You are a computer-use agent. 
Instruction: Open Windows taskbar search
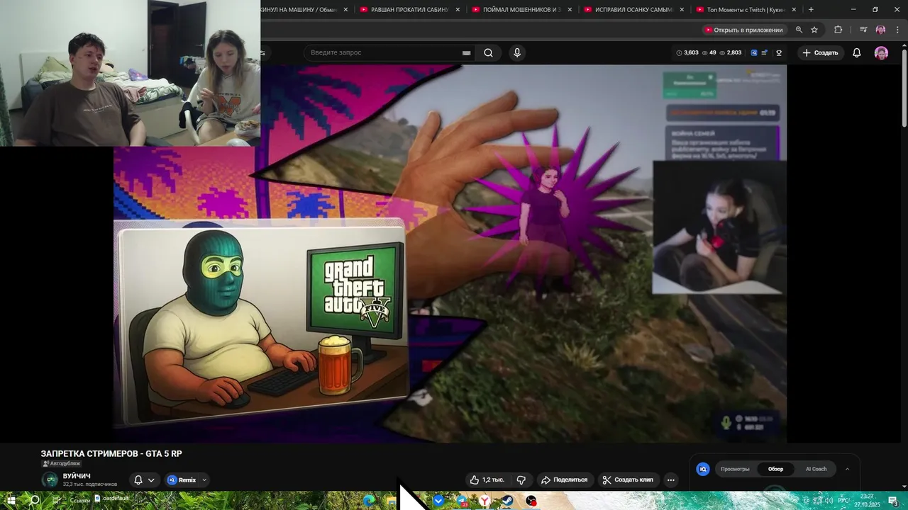coord(34,500)
